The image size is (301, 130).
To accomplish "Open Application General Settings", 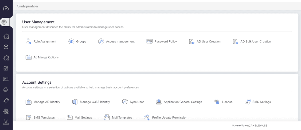I will coord(183,102).
